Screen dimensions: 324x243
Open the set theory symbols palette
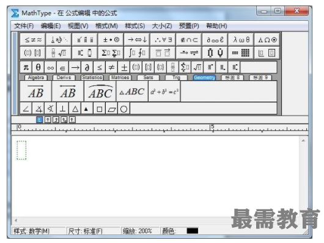coord(190,40)
